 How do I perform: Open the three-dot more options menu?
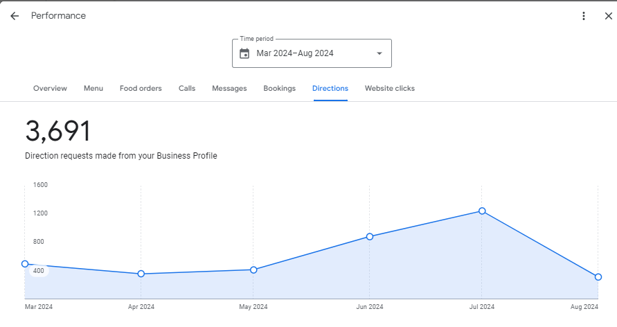584,16
